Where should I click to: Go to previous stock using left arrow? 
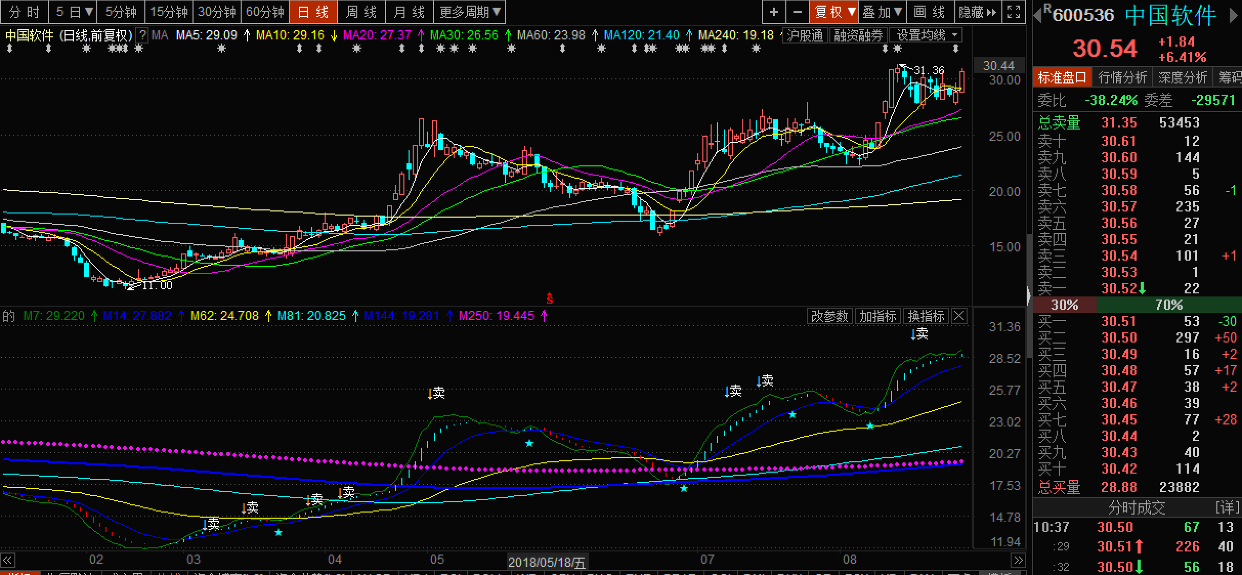[1038, 15]
